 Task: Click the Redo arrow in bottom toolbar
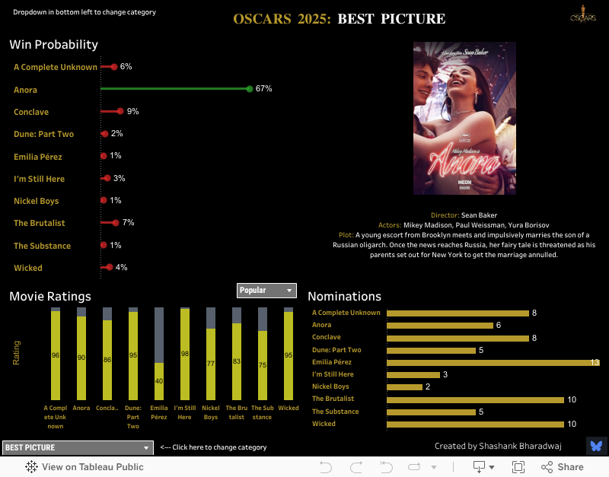tap(356, 467)
